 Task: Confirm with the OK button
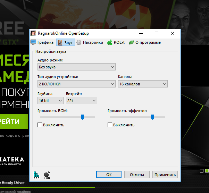click(109, 175)
